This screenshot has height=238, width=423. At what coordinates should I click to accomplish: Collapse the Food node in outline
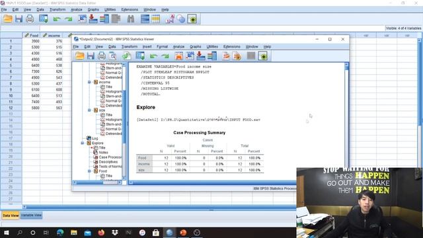[89, 171]
